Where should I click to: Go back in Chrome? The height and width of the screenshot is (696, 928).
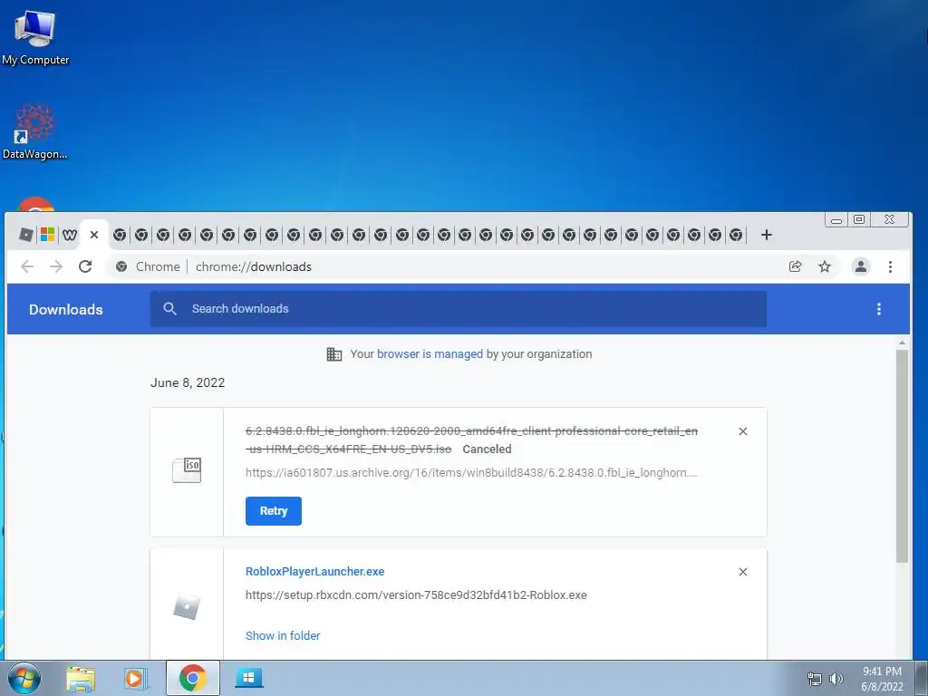click(x=27, y=267)
